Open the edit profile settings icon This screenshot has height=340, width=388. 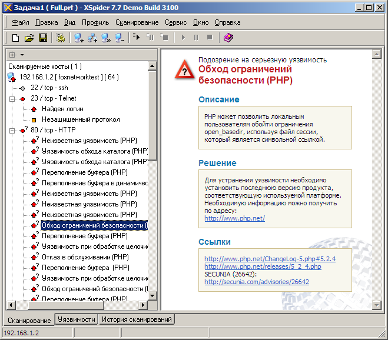click(61, 38)
